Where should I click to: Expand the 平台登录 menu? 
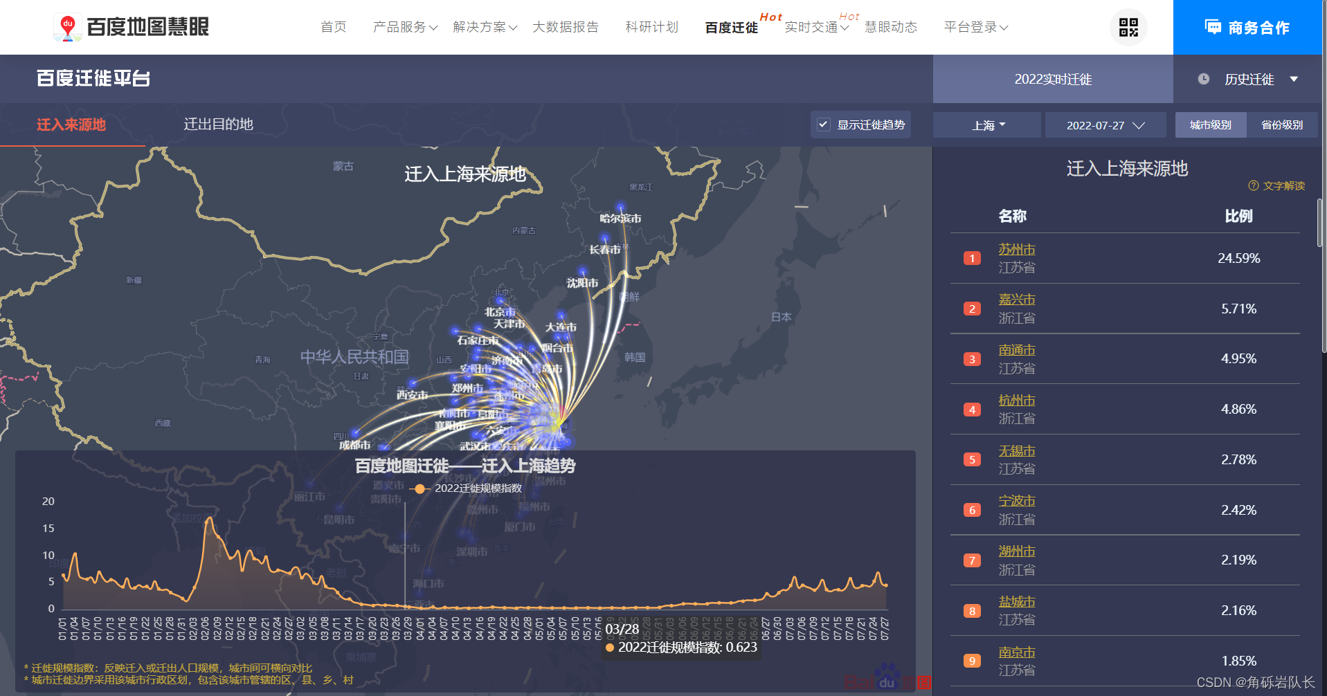tap(976, 27)
